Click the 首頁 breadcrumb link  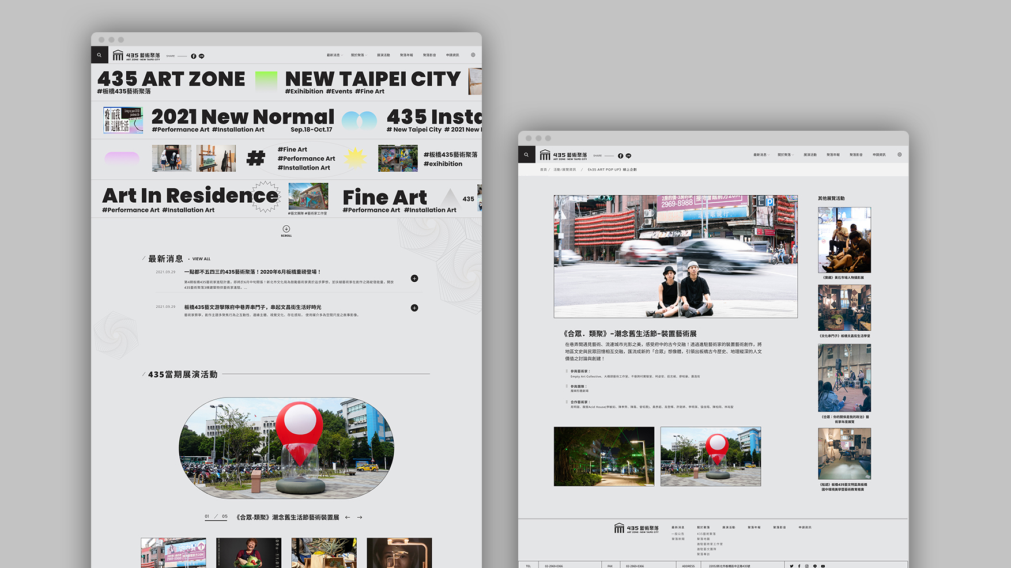(x=543, y=169)
